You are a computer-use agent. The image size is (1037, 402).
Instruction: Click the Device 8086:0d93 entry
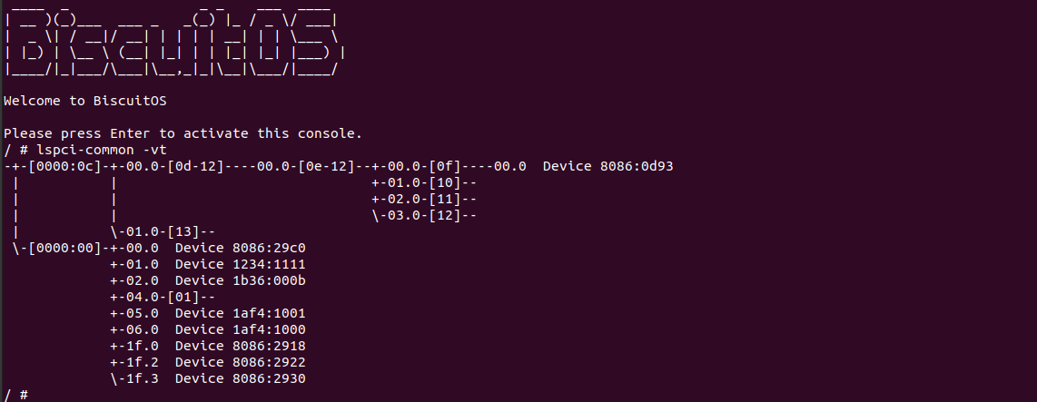point(607,166)
